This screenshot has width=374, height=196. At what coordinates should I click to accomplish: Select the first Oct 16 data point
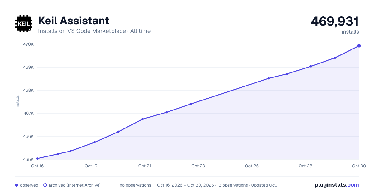tap(37, 159)
